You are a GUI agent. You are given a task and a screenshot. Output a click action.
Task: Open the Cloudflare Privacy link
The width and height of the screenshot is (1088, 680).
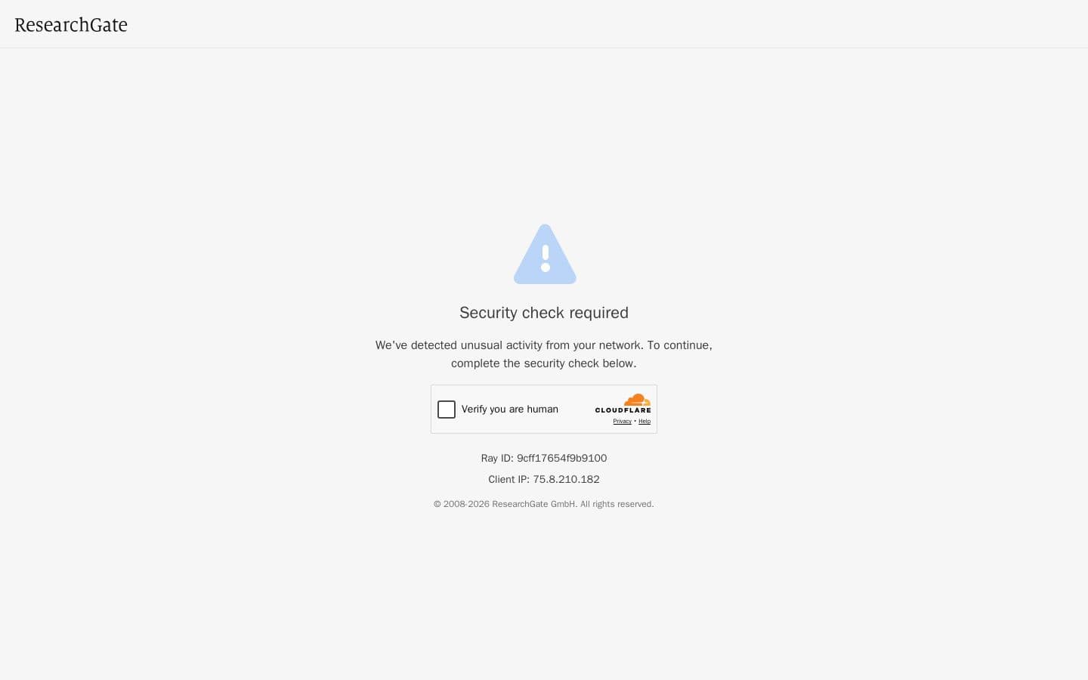tap(622, 422)
